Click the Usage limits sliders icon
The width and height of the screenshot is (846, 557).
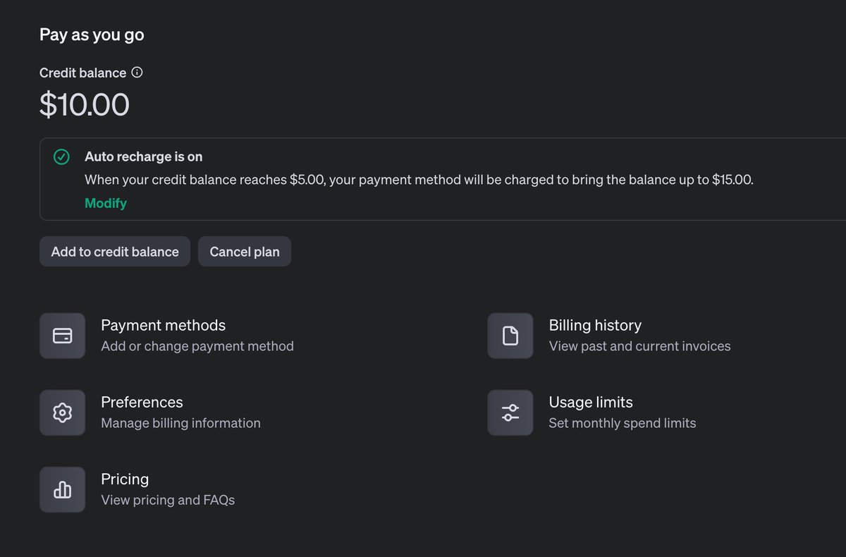(x=510, y=412)
